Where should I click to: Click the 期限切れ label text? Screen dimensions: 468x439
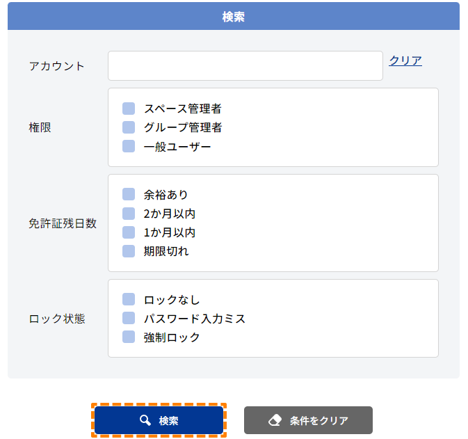point(166,251)
